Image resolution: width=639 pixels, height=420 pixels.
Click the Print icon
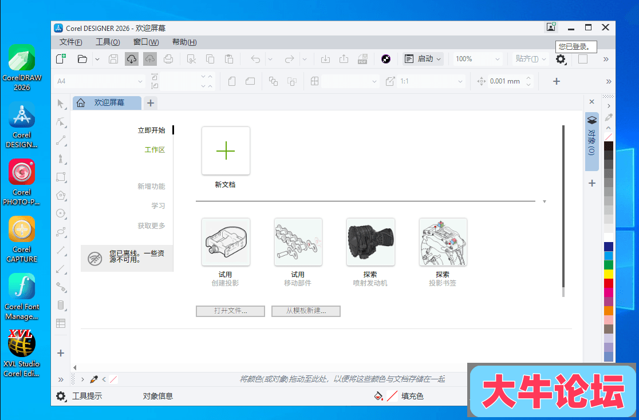(x=168, y=59)
